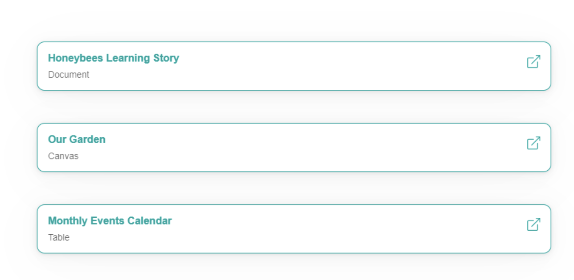
Task: Click the Document type label under Honeybees
Action: coord(69,75)
